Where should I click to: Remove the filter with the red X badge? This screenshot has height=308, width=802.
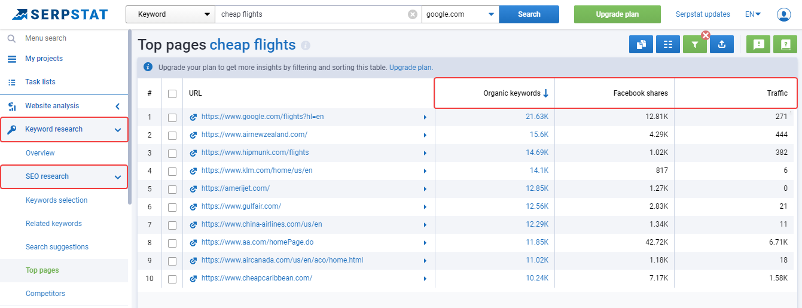pos(706,35)
